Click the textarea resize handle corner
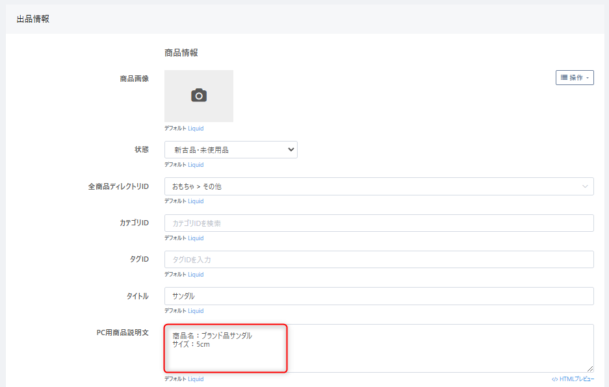This screenshot has height=387, width=609. (x=590, y=369)
